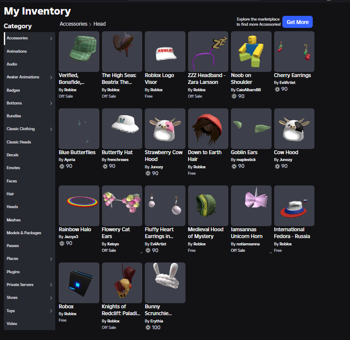Select the Passes category
The width and height of the screenshot is (350, 340).
(30, 246)
